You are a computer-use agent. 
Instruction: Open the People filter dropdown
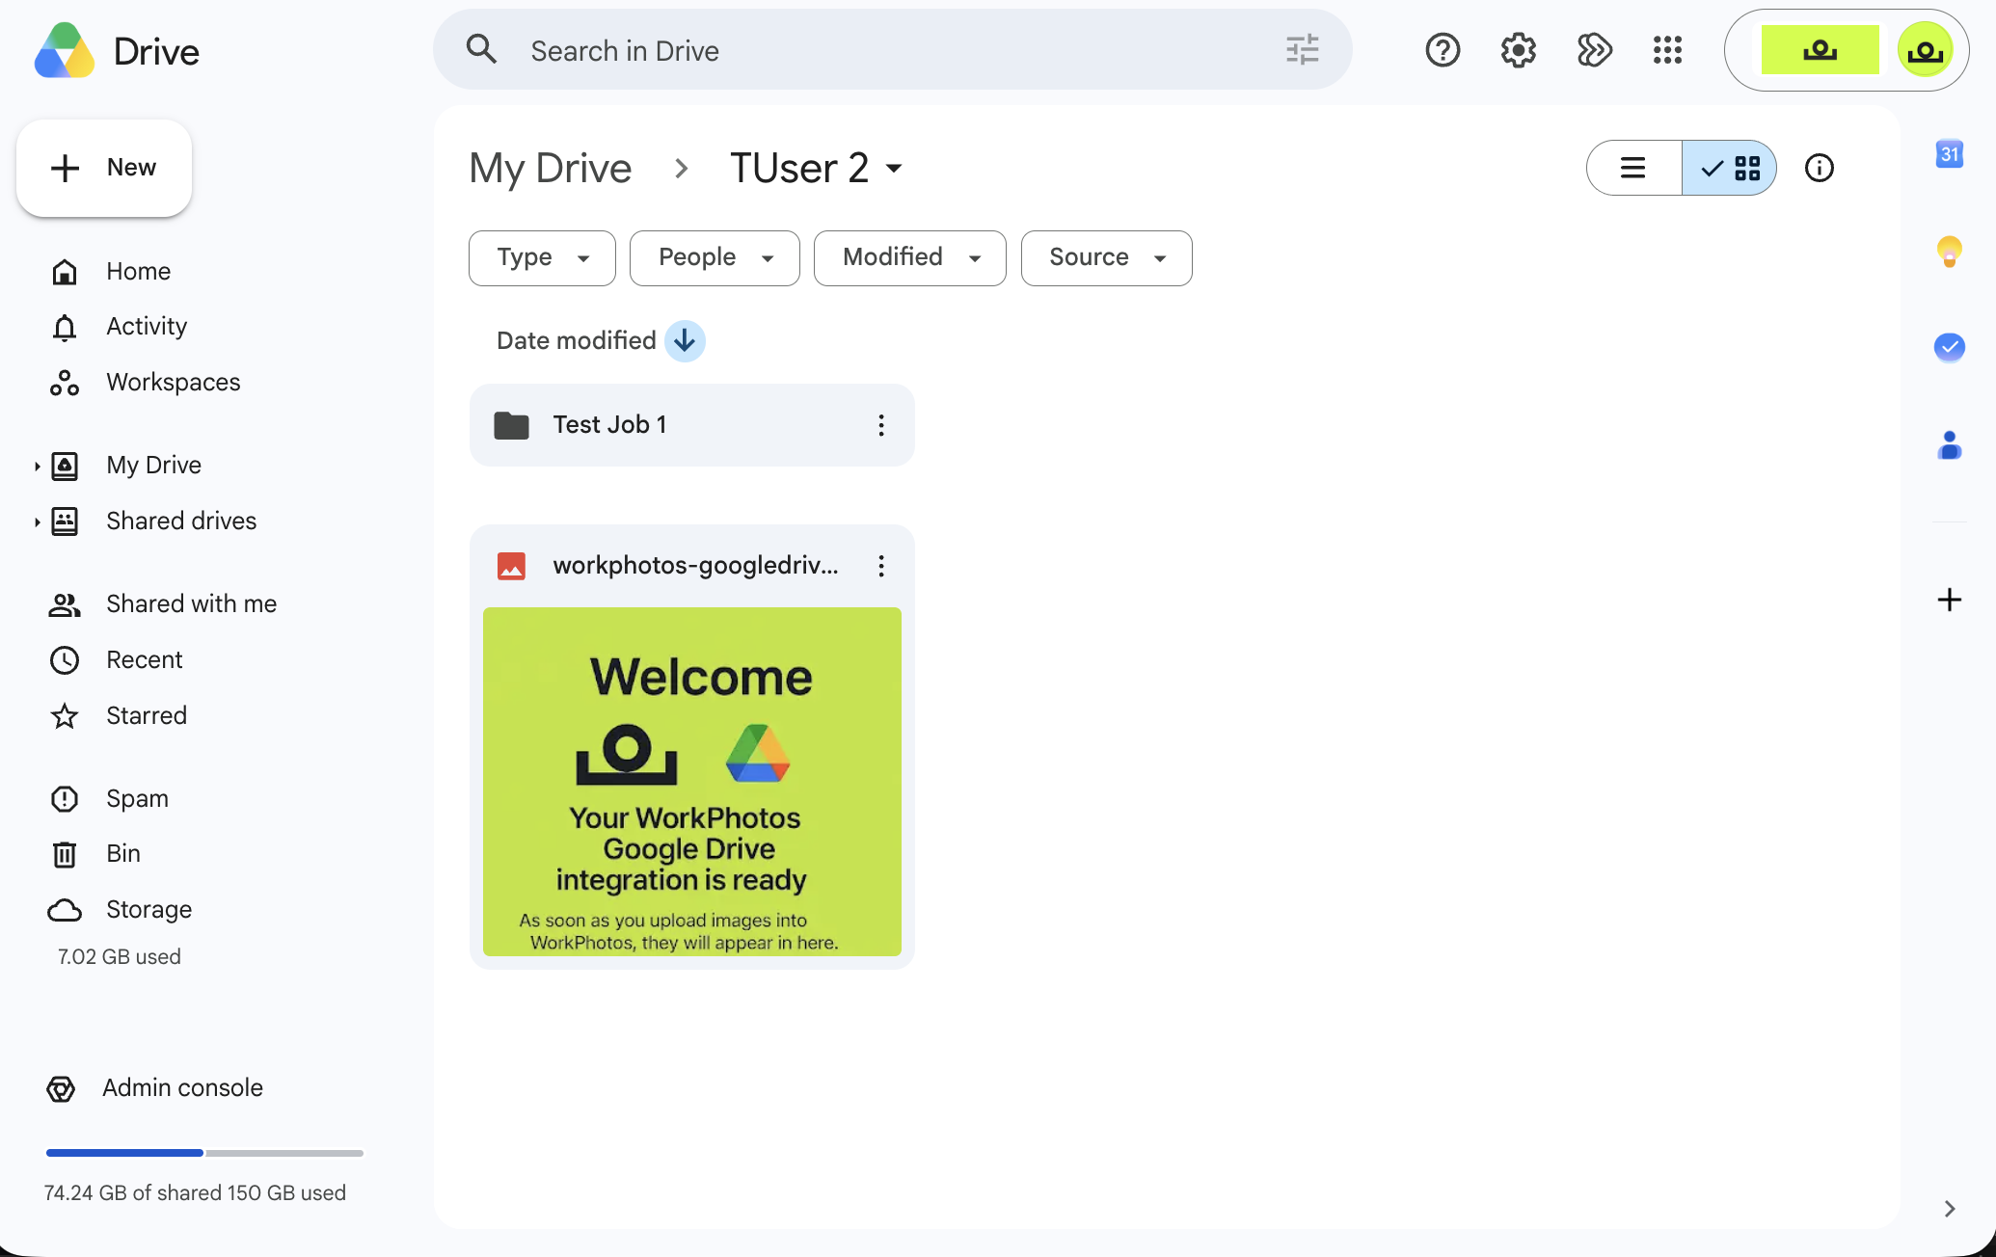click(715, 257)
